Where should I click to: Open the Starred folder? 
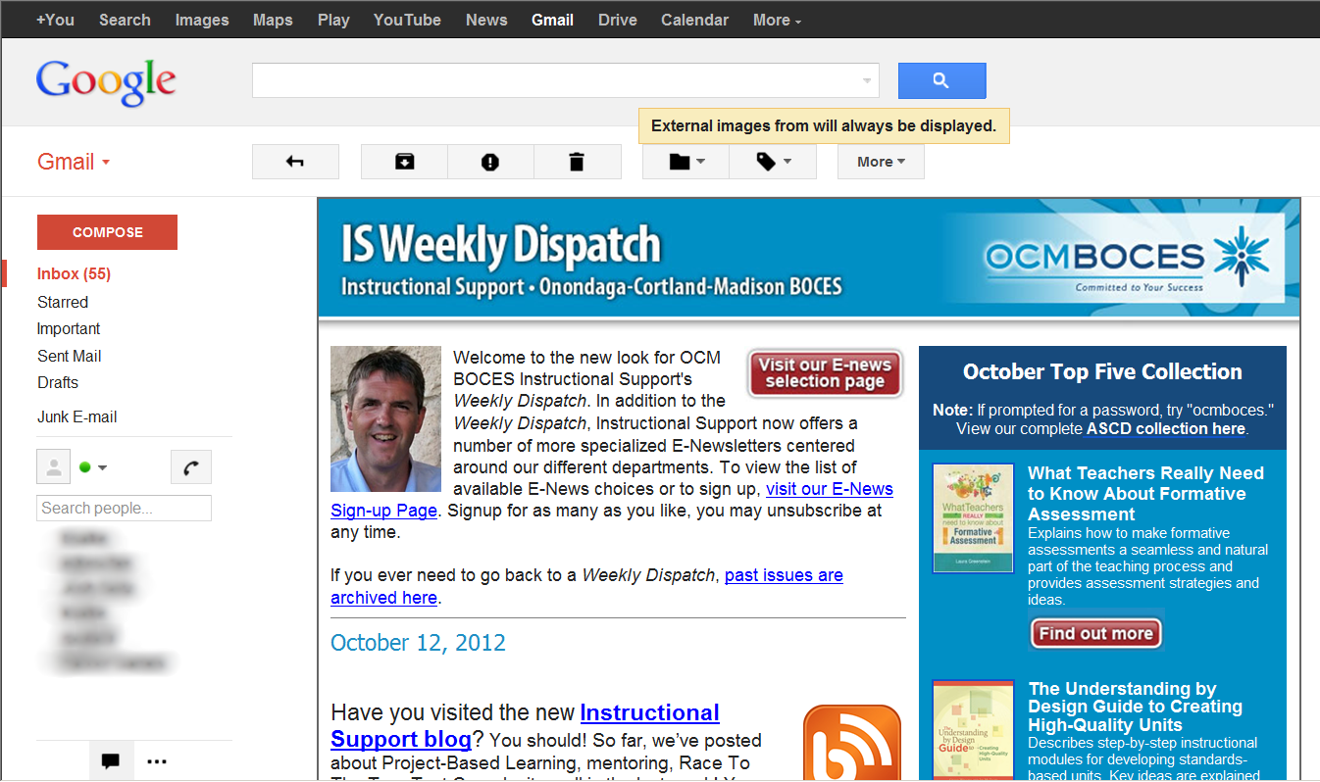coord(63,302)
